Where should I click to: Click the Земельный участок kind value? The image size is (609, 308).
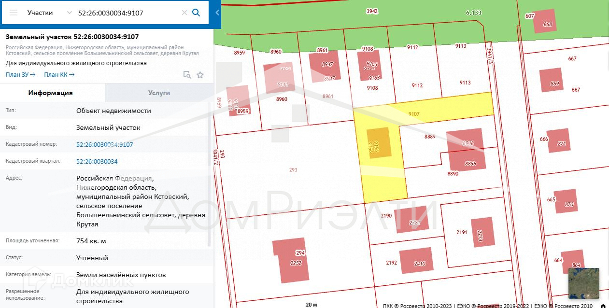click(x=108, y=127)
